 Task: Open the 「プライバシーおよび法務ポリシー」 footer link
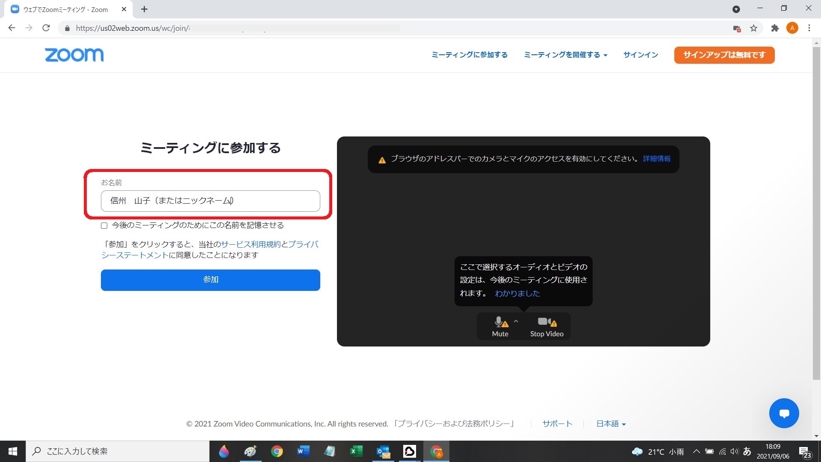tap(454, 423)
